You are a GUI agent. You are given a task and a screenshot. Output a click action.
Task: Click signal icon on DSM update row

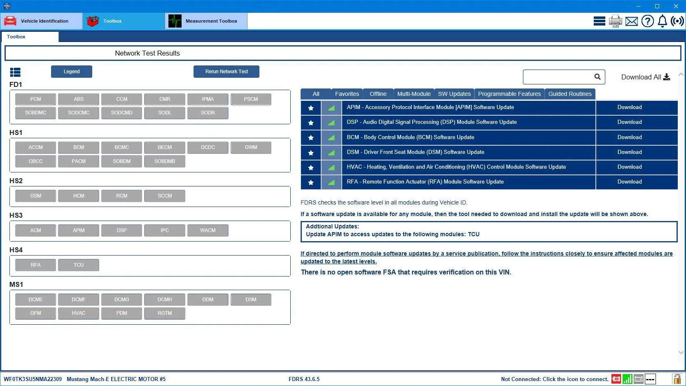331,153
